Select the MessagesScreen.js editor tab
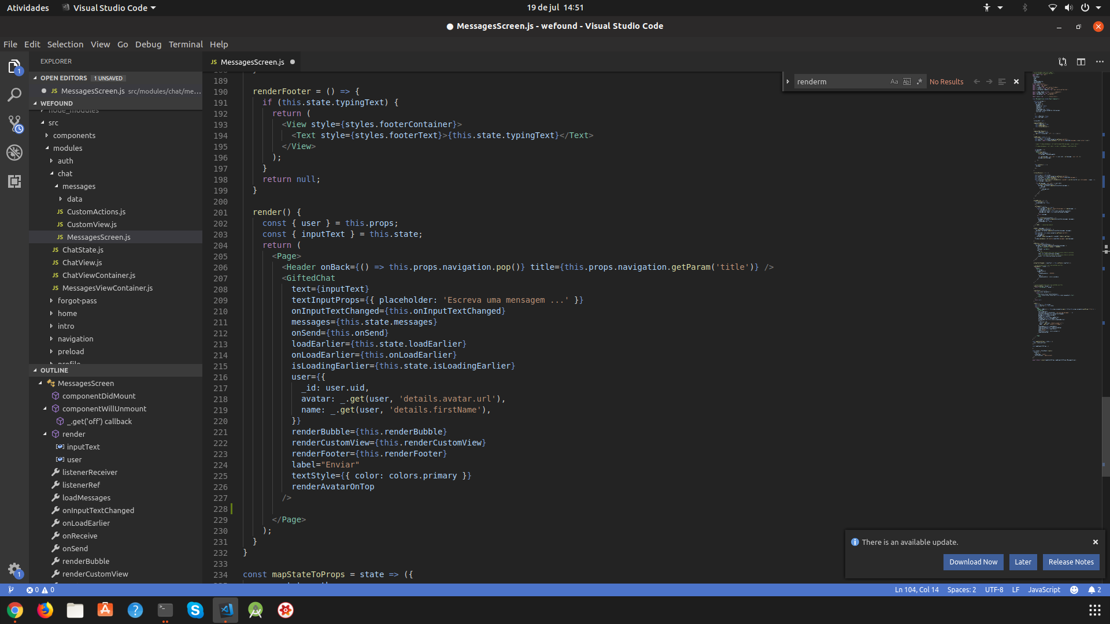 click(x=252, y=62)
